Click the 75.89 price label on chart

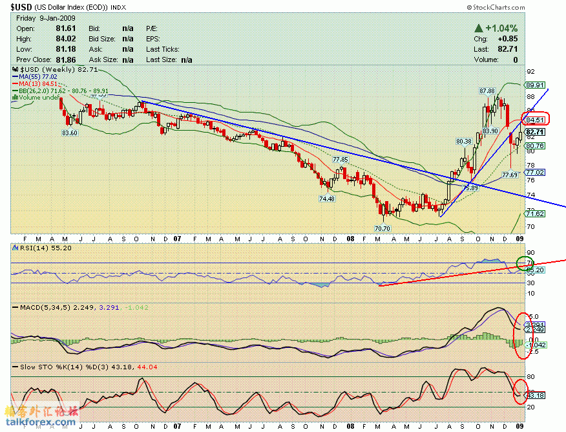click(x=470, y=188)
